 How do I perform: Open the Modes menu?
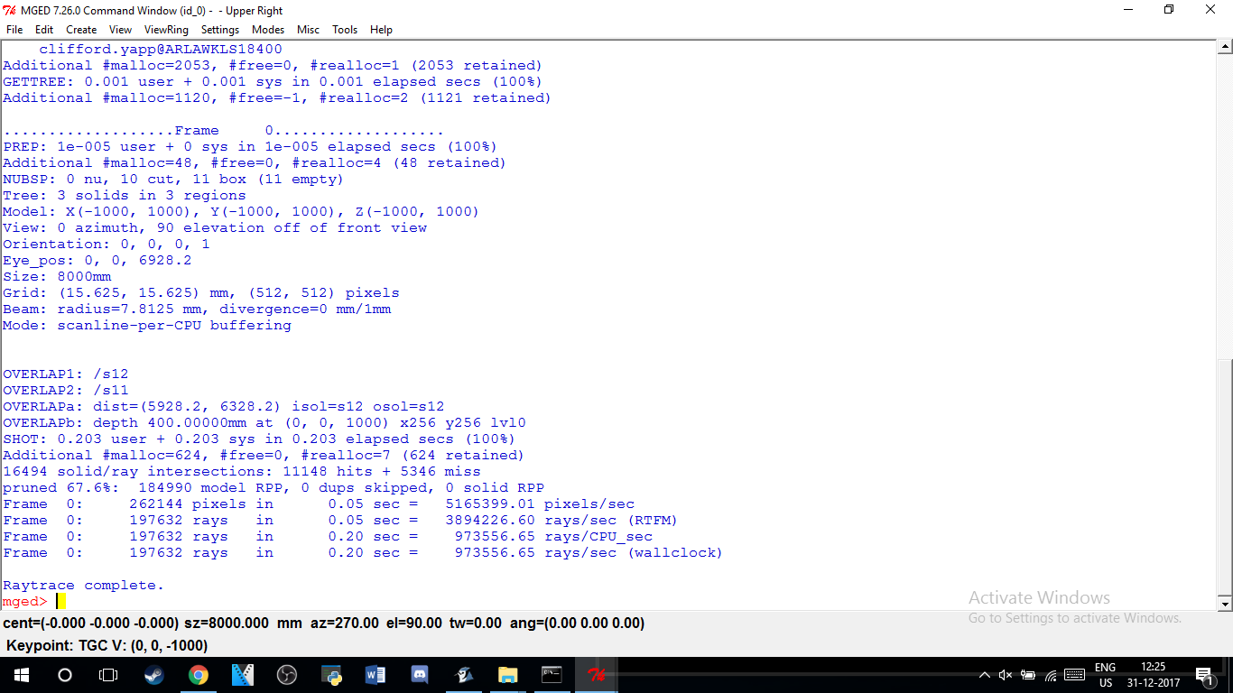[x=268, y=30]
